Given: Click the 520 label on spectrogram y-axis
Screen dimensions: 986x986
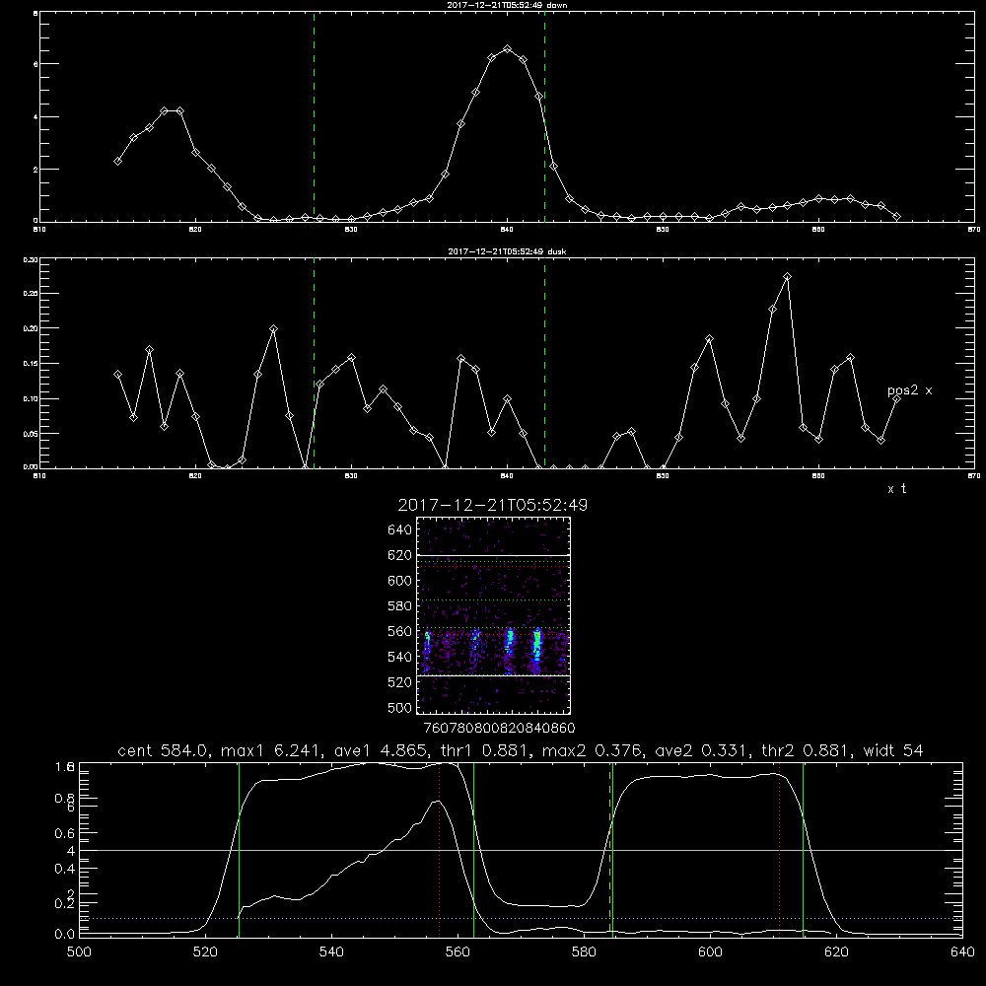Looking at the screenshot, I should [x=400, y=682].
